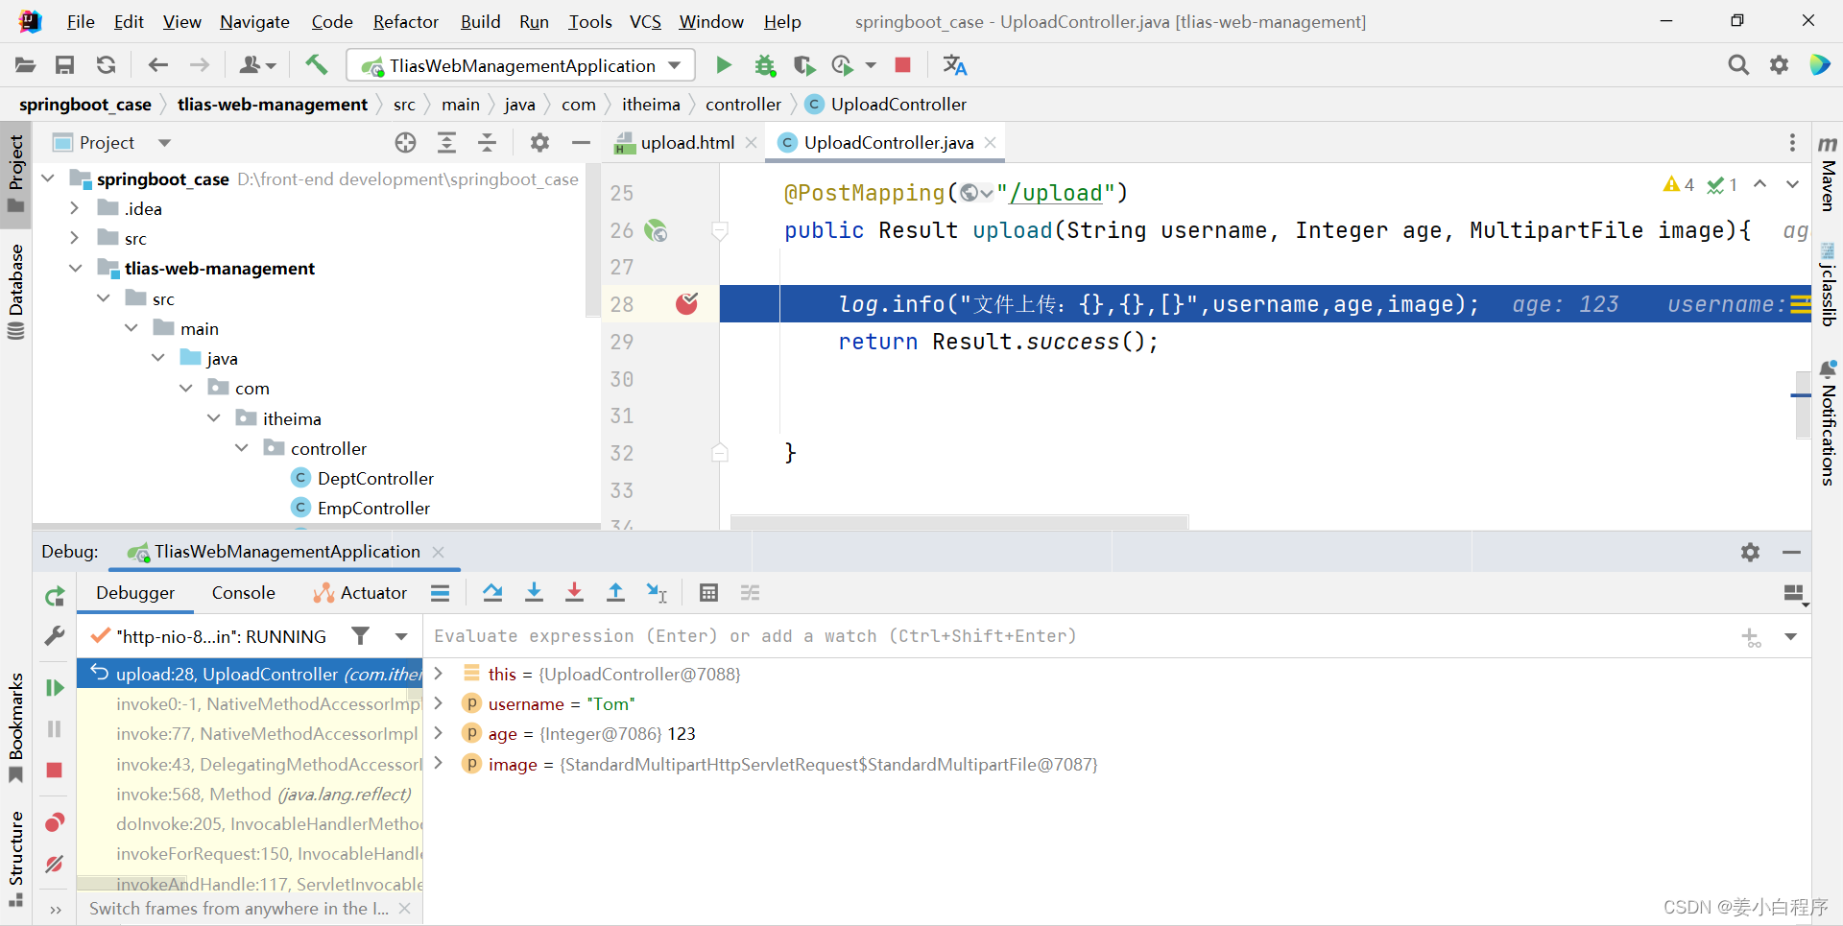
Task: Step Out of the current frame
Action: 615,592
